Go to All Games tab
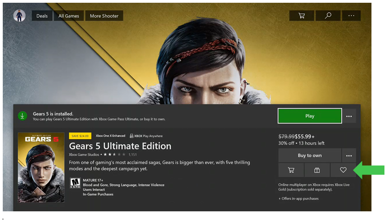The width and height of the screenshot is (388, 220). (x=69, y=16)
